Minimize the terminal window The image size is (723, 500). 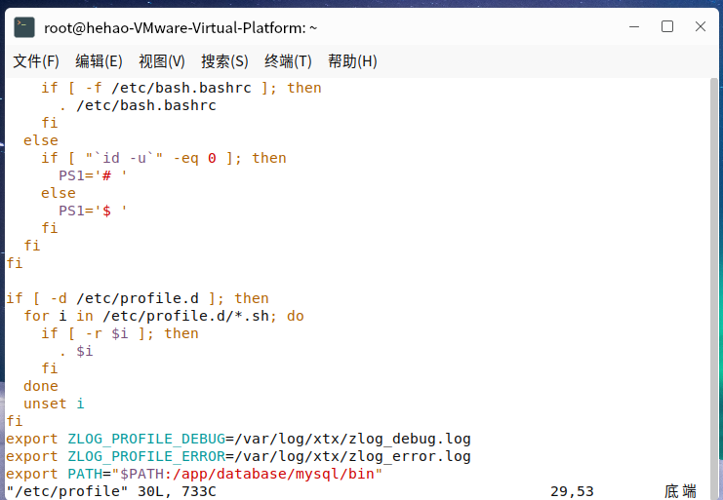634,26
